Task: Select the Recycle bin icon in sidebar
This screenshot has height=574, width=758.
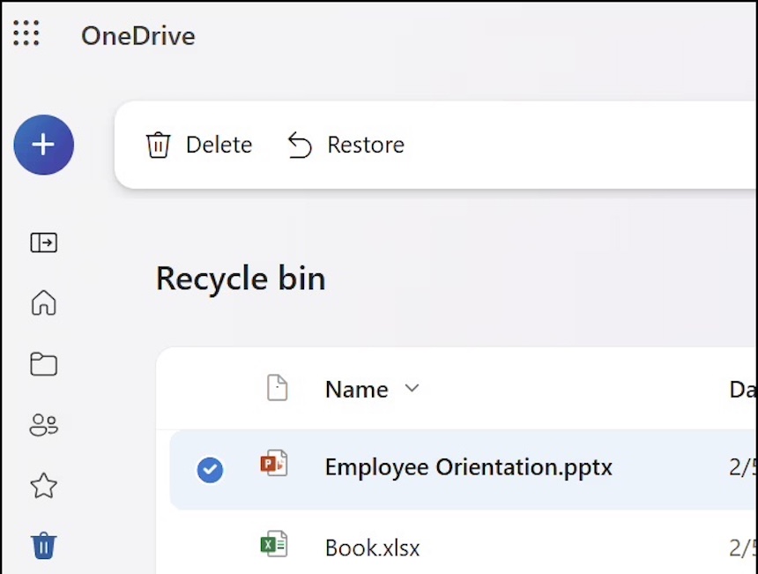Action: (x=43, y=546)
